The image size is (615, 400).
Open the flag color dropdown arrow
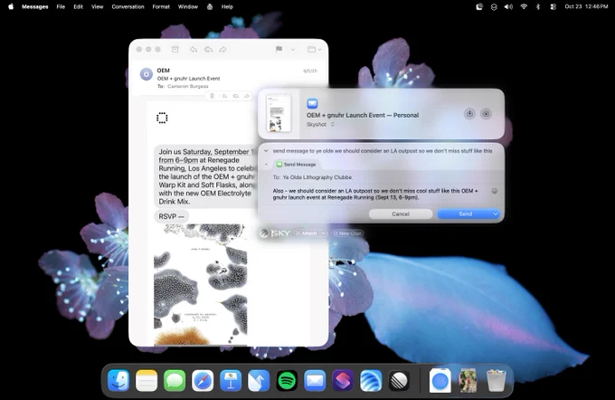tap(293, 50)
